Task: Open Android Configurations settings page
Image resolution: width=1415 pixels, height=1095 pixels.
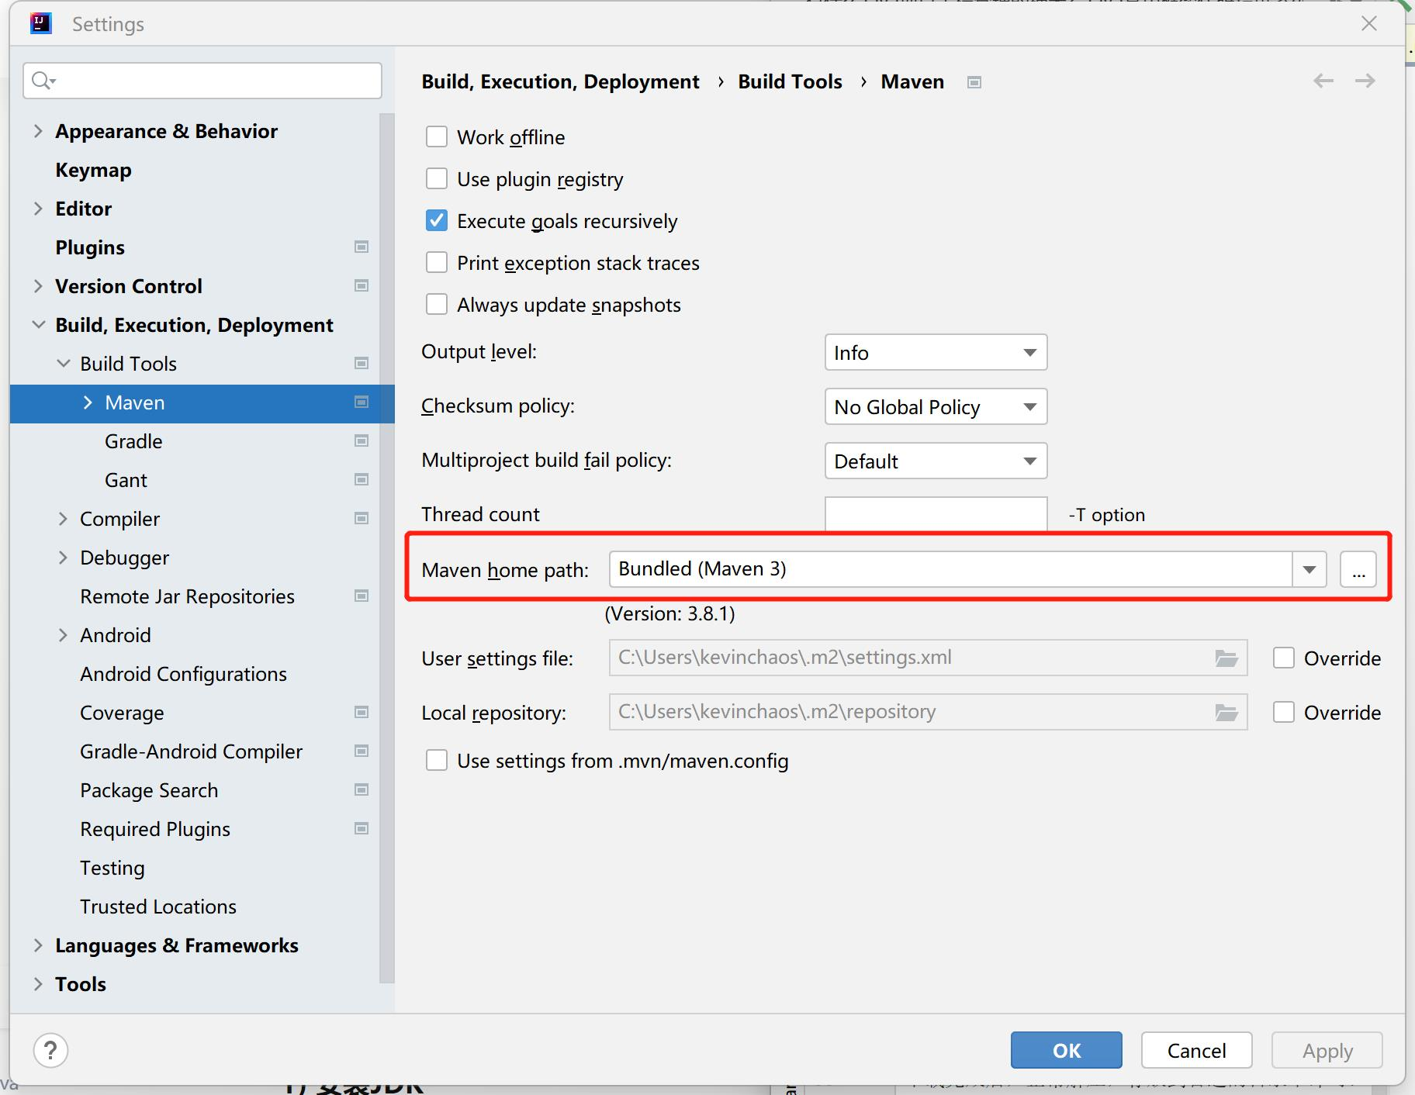Action: 183,674
